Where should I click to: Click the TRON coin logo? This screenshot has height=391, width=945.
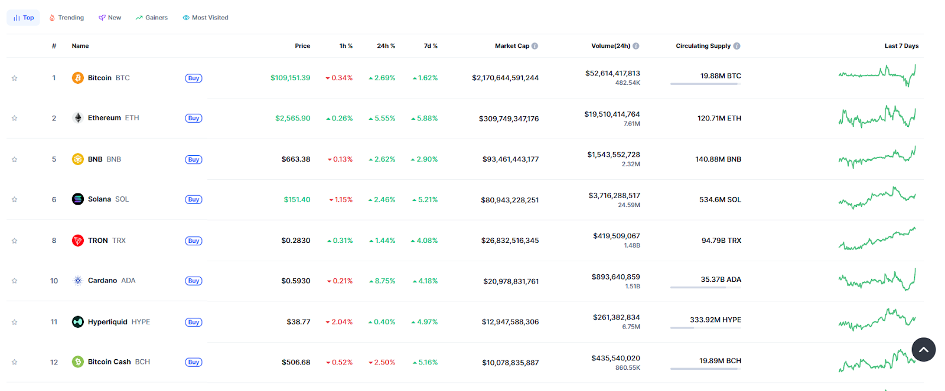coord(78,241)
